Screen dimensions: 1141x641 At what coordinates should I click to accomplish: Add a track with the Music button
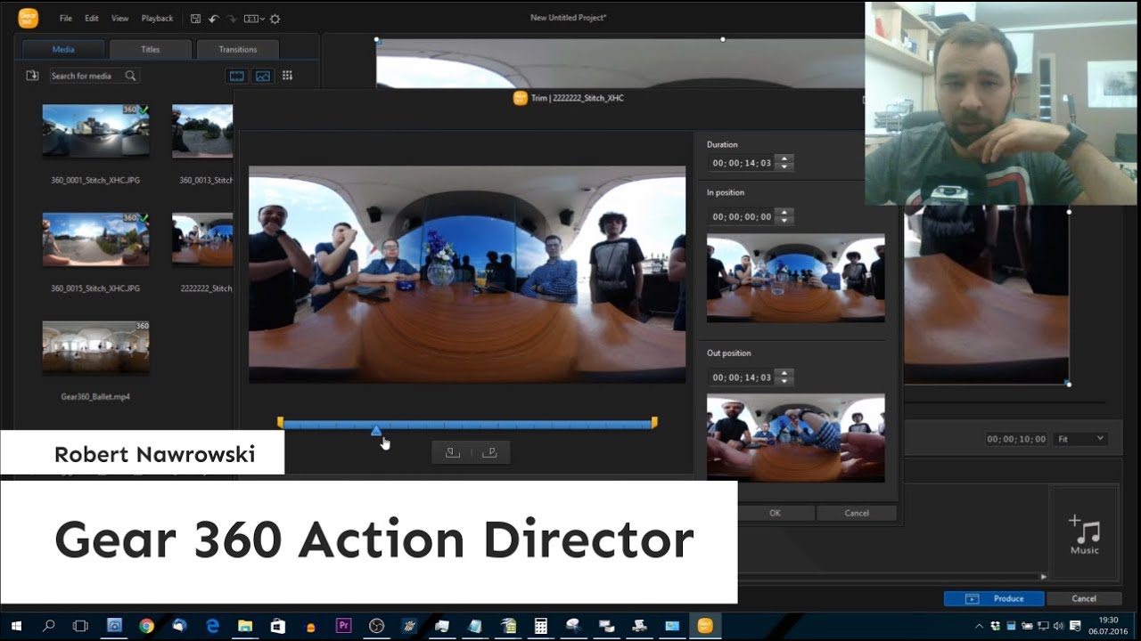coord(1084,535)
